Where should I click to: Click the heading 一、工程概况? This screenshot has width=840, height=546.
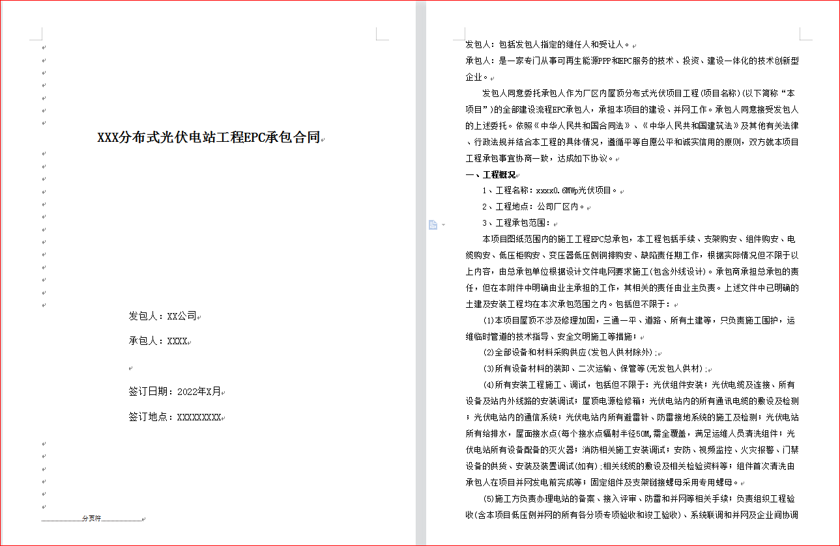pyautogui.click(x=490, y=174)
